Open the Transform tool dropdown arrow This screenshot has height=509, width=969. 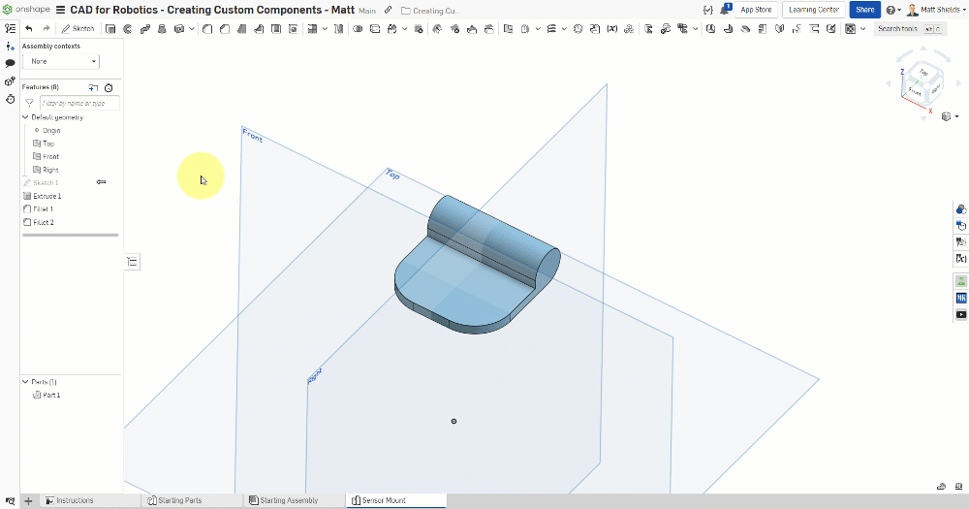[x=405, y=29]
